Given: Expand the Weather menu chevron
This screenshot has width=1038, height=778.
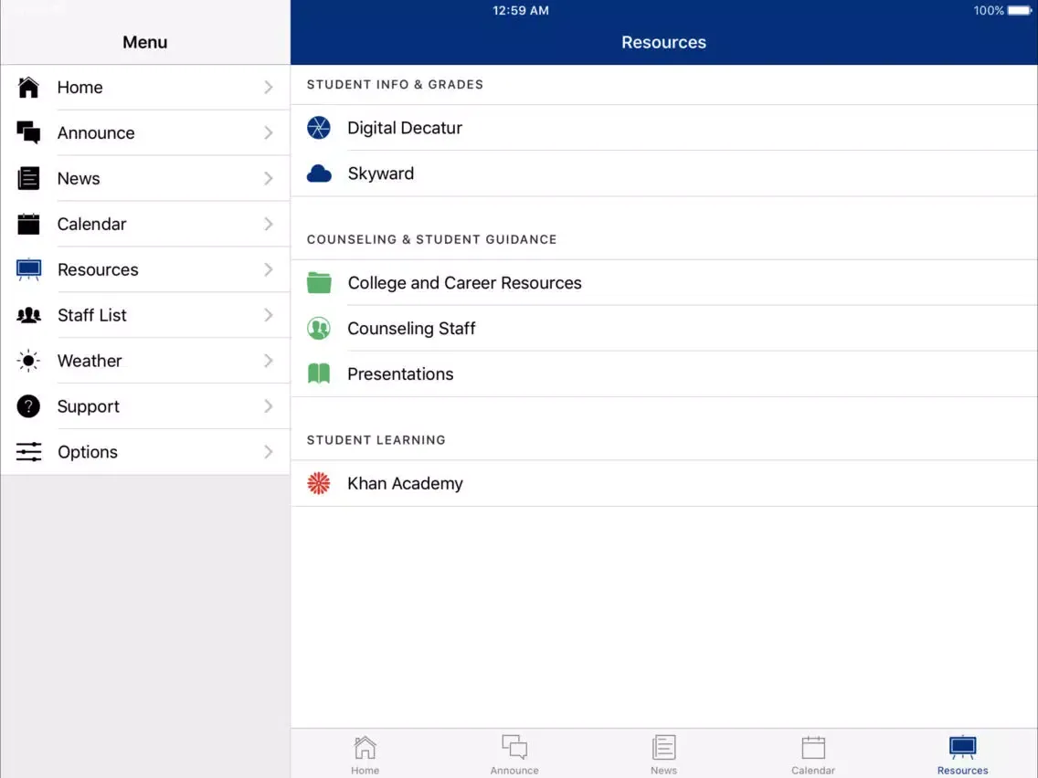Looking at the screenshot, I should click(x=268, y=361).
